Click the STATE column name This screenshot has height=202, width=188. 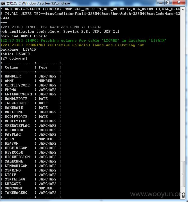(10, 175)
